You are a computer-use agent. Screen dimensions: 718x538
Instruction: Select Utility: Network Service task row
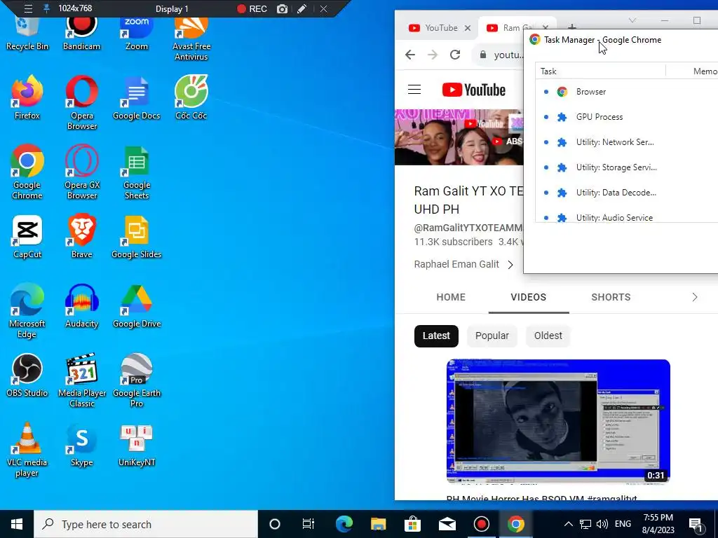[626, 142]
